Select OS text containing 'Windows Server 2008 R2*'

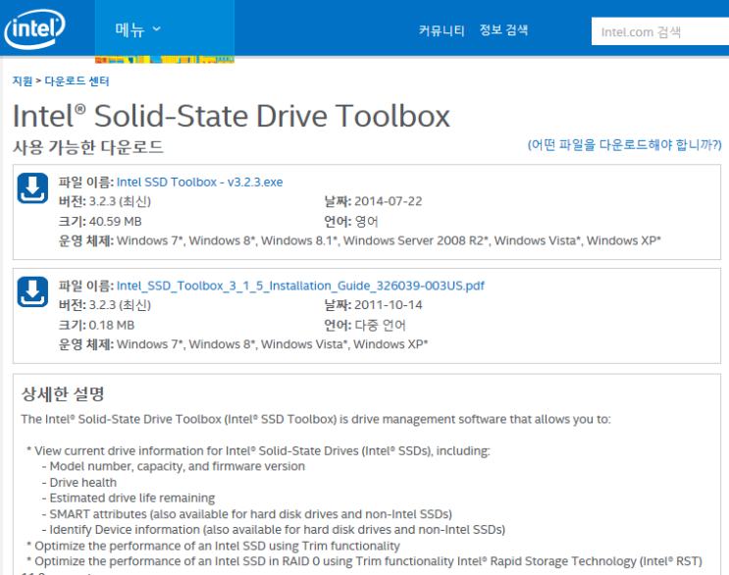tap(389, 240)
